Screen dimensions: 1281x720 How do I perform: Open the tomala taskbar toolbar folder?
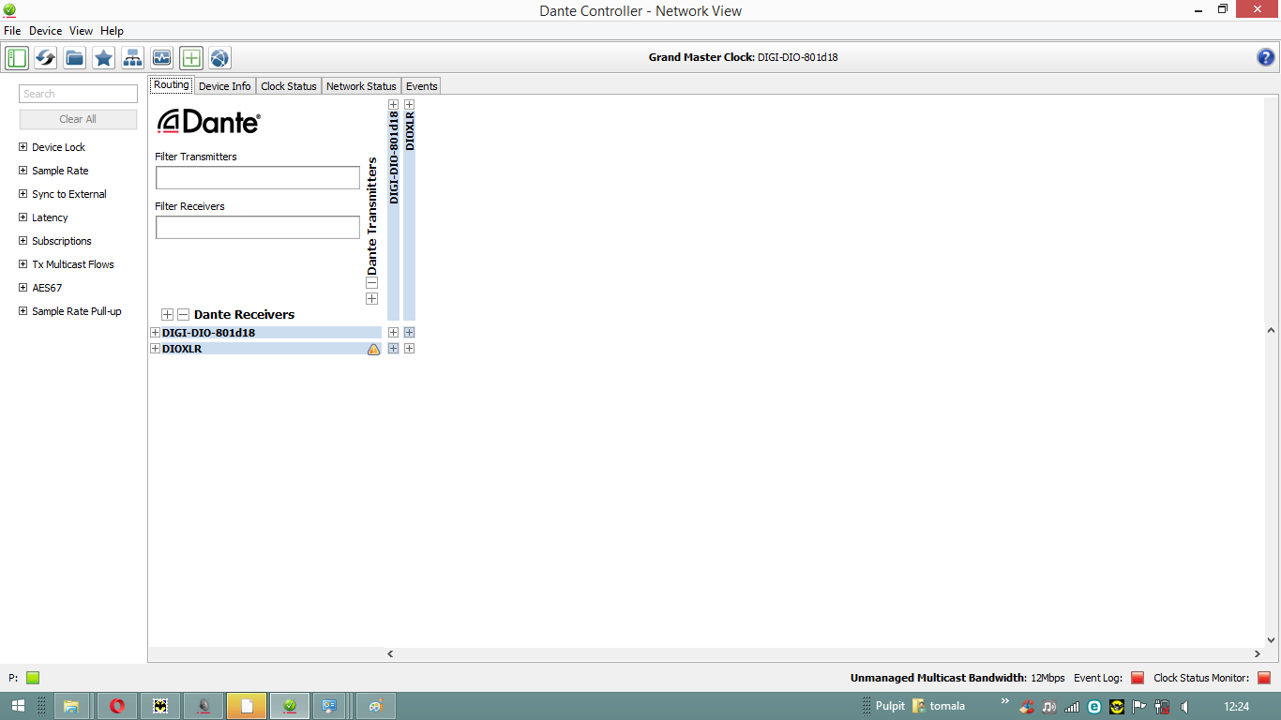(939, 706)
